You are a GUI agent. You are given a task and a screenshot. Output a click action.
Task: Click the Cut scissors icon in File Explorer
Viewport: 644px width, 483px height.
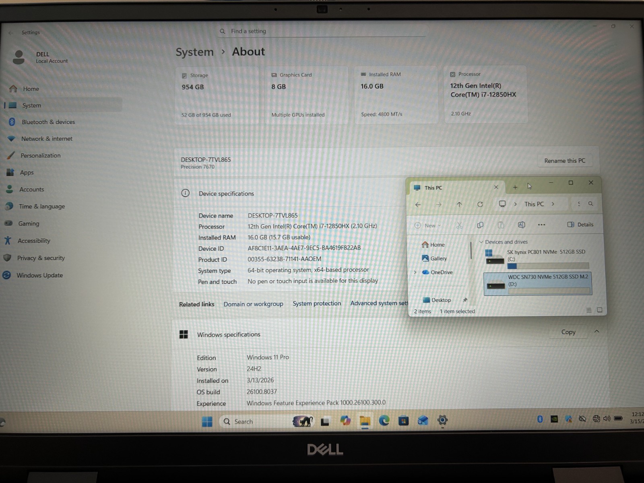[x=459, y=225]
